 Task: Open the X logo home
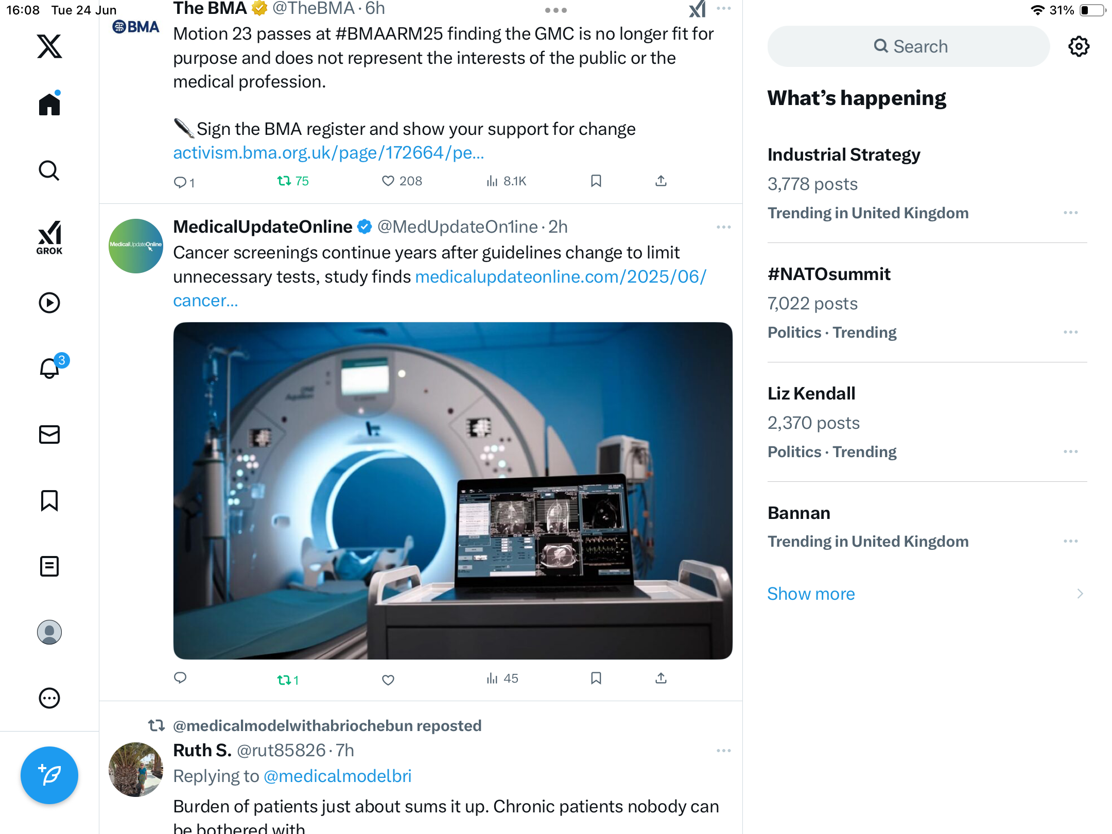click(x=49, y=46)
